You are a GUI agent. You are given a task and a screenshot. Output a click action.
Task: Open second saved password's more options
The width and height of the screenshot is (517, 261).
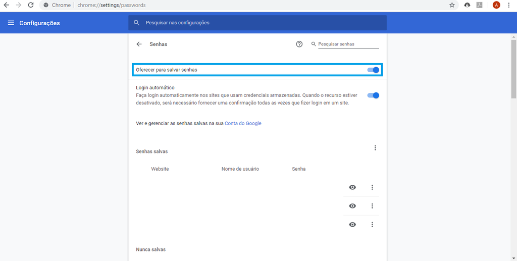372,206
